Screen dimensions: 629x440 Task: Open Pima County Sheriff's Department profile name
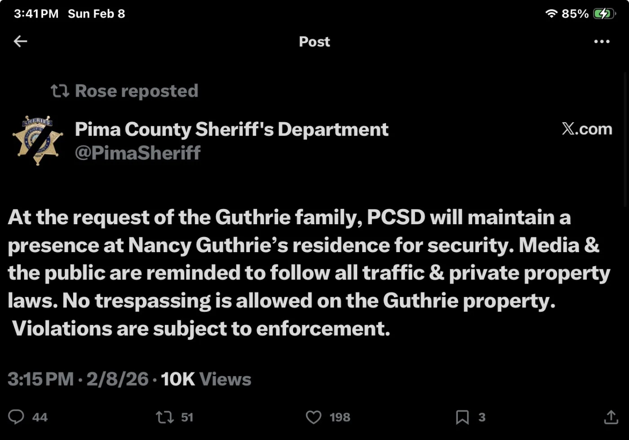(x=231, y=129)
